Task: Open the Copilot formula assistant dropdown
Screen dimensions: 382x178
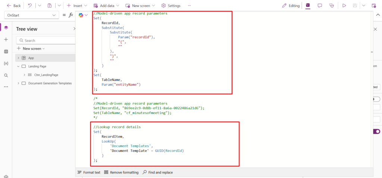Action: (x=83, y=15)
